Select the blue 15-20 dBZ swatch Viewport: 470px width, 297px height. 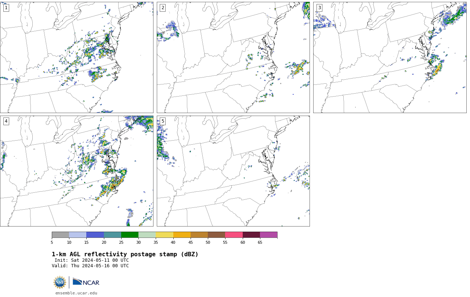click(95, 235)
